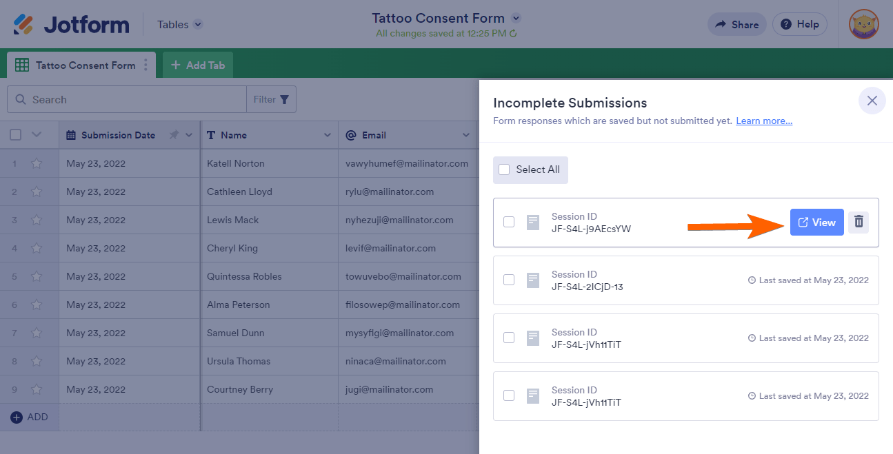
Task: Open the user avatar profile menu
Action: [x=863, y=25]
